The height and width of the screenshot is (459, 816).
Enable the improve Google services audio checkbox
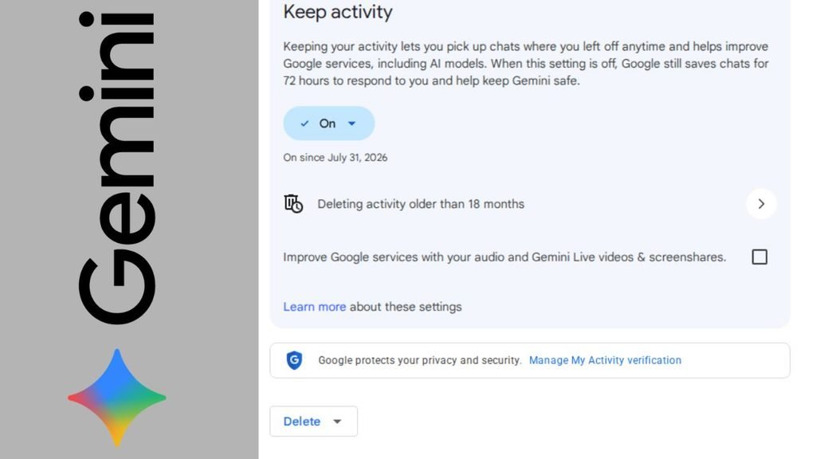click(x=759, y=257)
